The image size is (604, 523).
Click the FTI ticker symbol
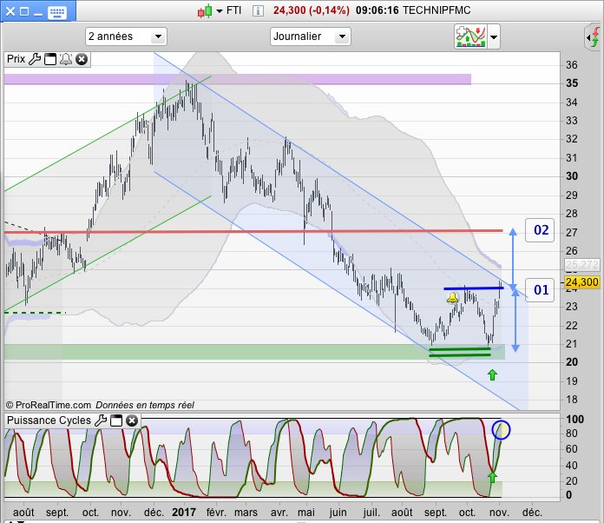coord(233,10)
